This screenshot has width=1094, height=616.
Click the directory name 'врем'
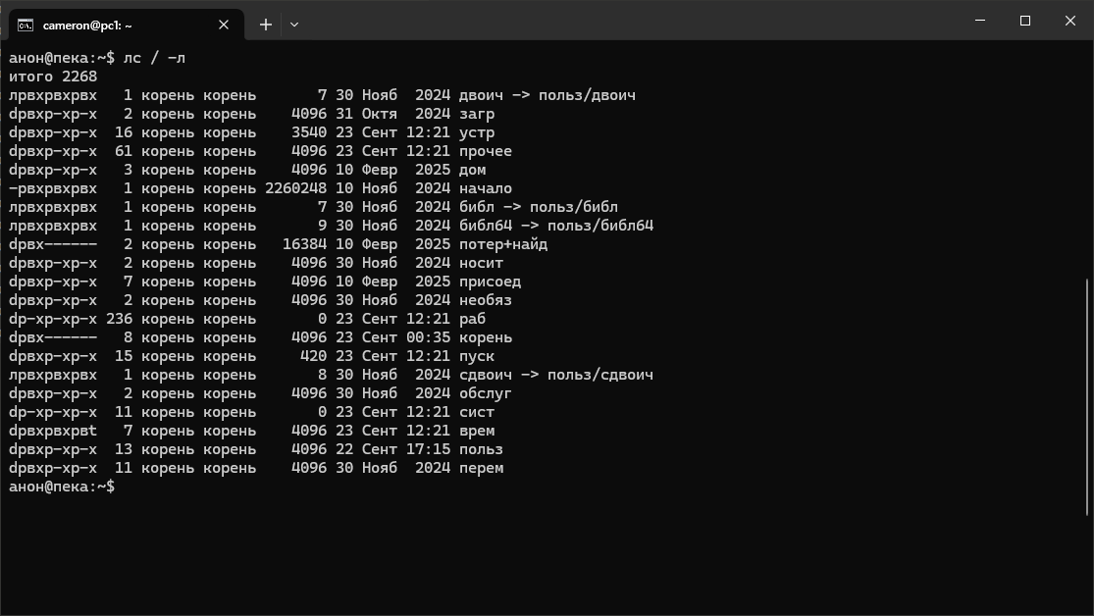click(477, 432)
